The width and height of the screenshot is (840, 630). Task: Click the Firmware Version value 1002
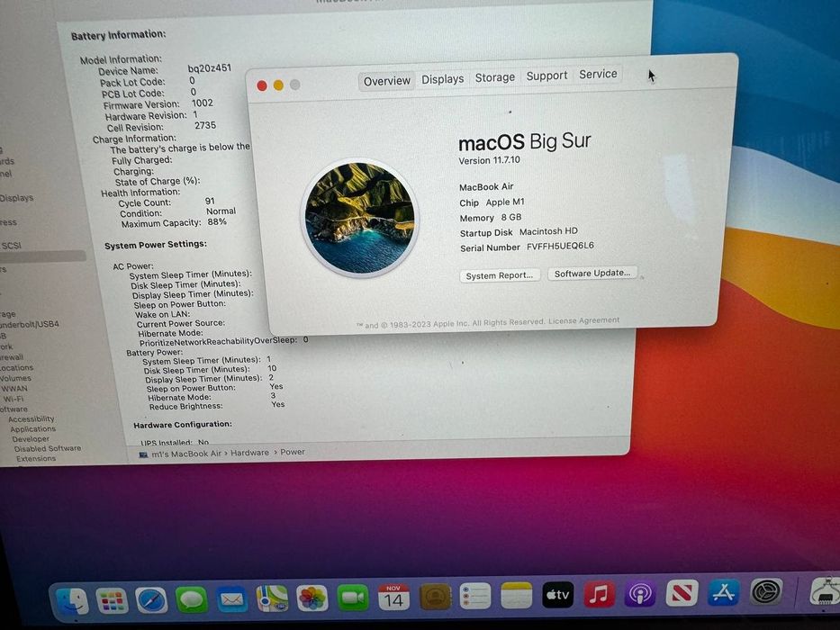(203, 103)
